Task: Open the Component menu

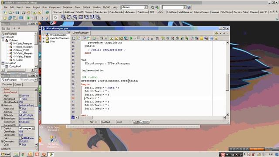Action: click(x=55, y=7)
